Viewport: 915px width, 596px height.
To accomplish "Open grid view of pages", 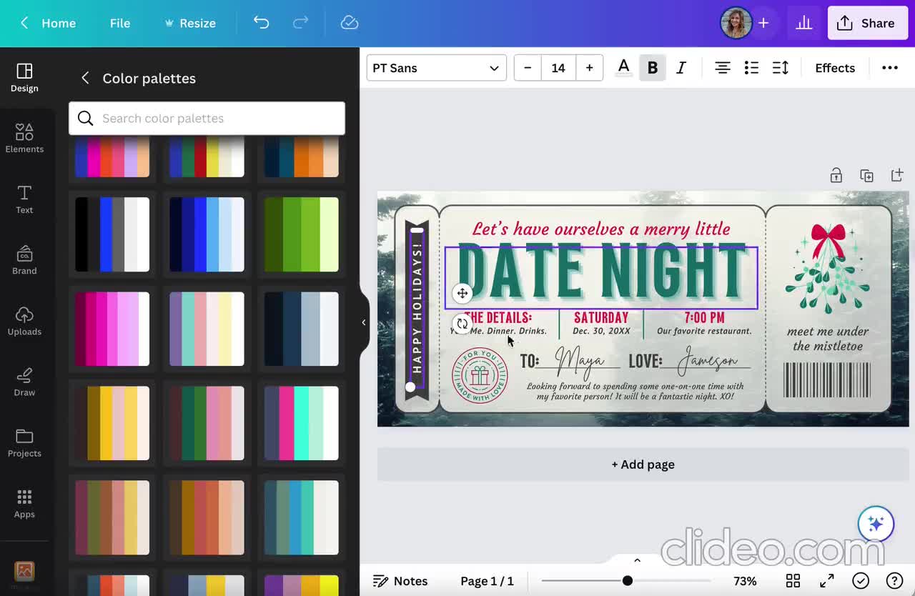I will [793, 581].
